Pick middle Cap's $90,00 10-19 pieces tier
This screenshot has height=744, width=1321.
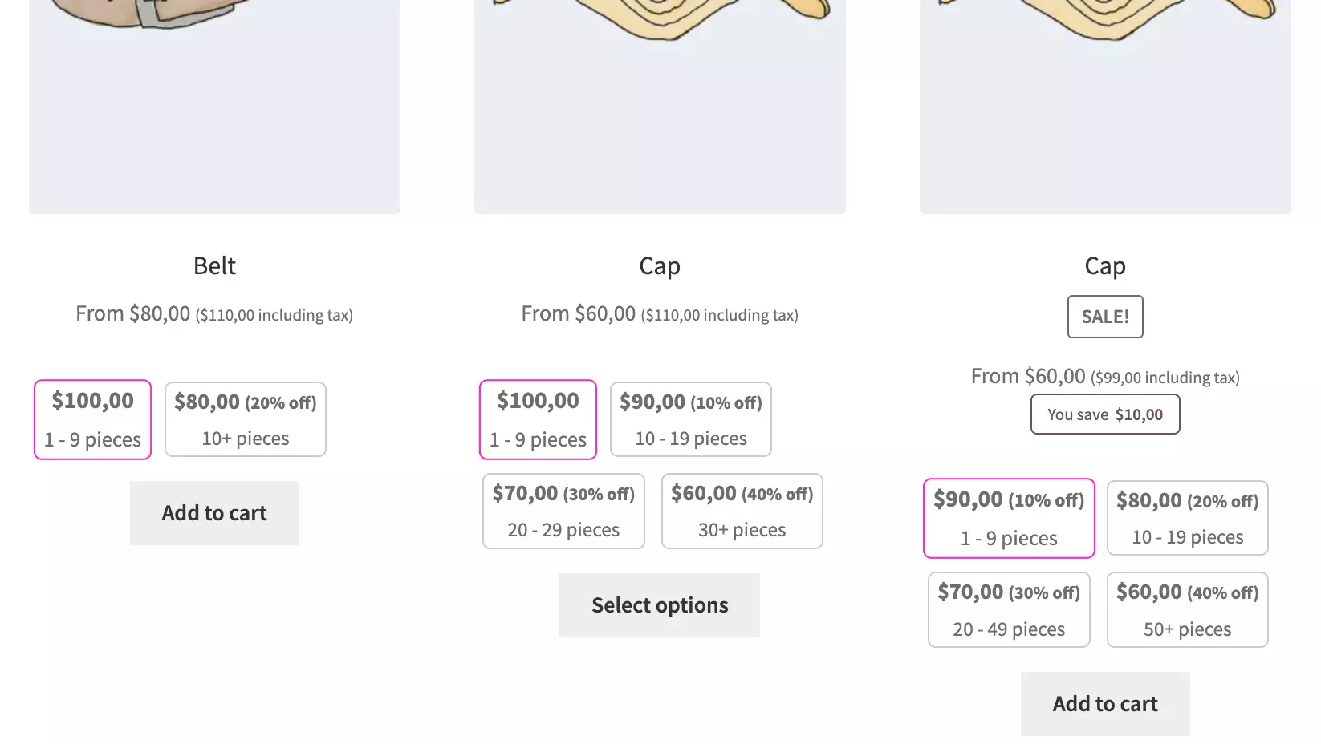point(690,419)
